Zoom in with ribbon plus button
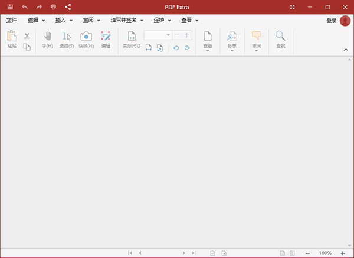 coord(186,35)
